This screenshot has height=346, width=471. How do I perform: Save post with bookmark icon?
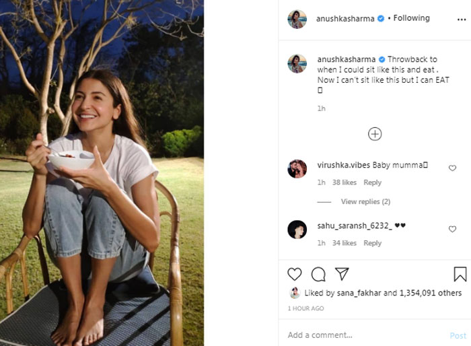[460, 274]
